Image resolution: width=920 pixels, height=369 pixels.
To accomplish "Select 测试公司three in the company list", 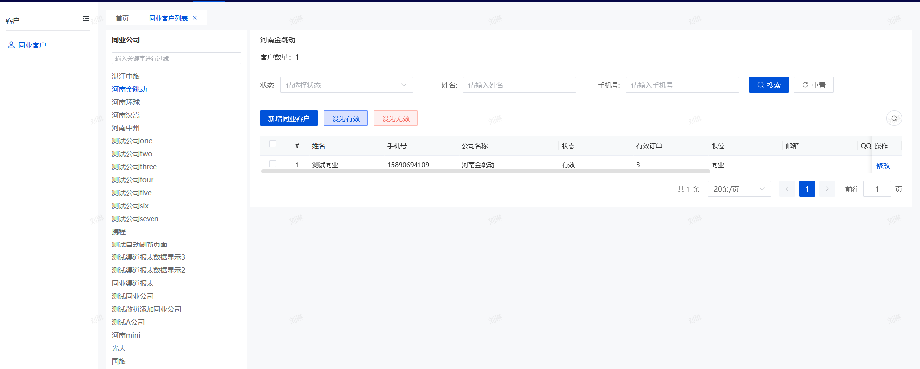I will tap(134, 167).
